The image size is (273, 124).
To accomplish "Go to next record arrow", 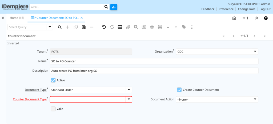I will [254, 36].
